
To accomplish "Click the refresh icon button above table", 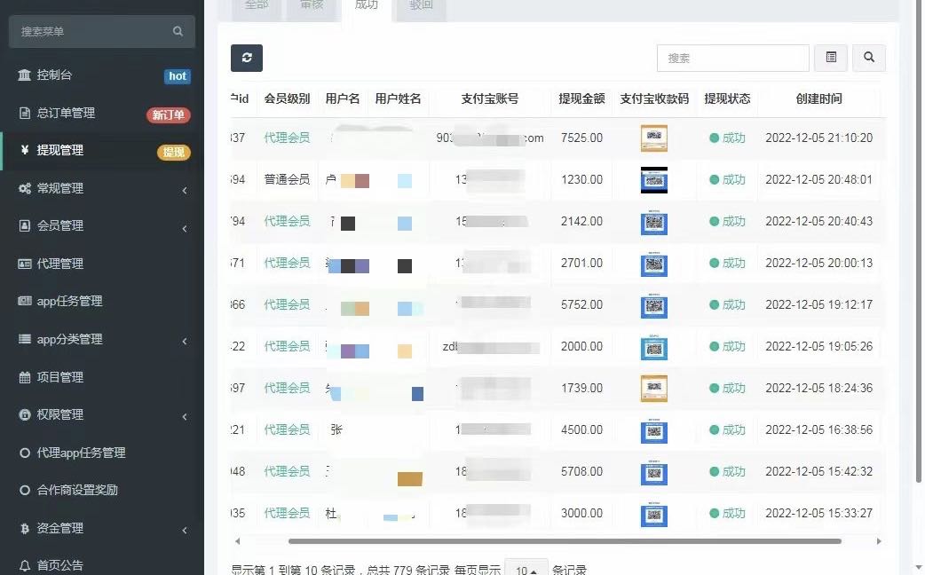I will tap(247, 58).
